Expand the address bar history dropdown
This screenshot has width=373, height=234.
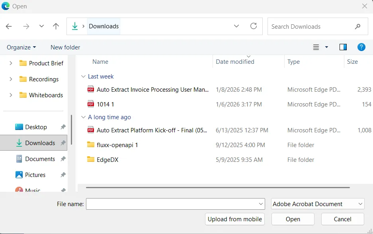tap(236, 26)
